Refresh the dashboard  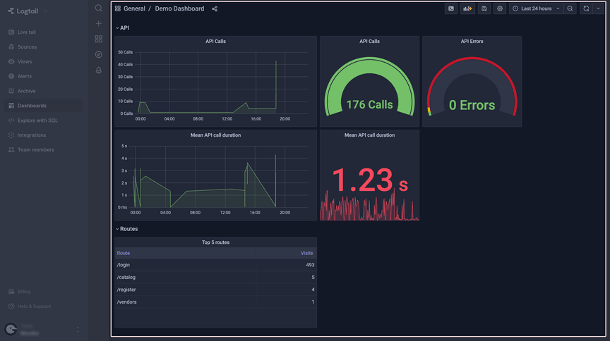586,8
